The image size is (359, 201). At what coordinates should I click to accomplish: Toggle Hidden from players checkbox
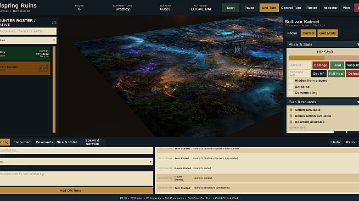point(291,81)
